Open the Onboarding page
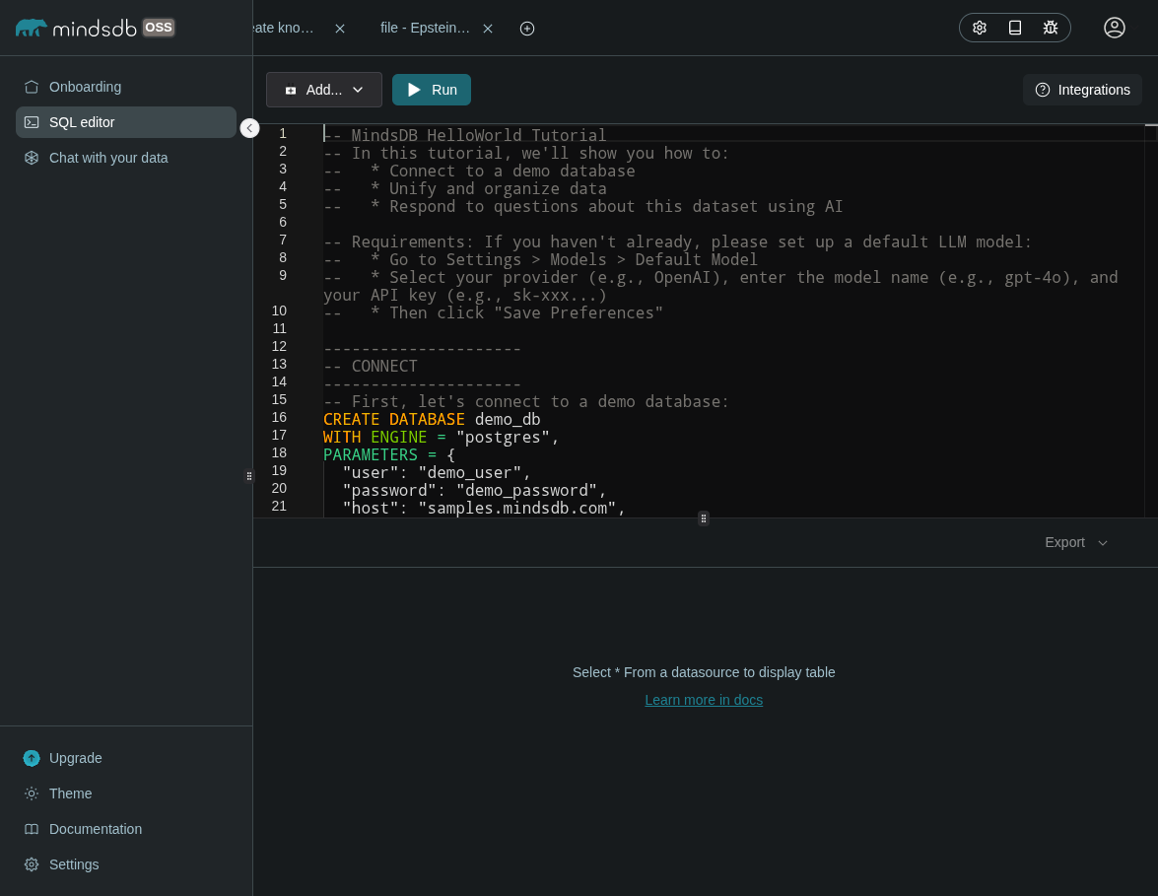1158x896 pixels. (125, 87)
